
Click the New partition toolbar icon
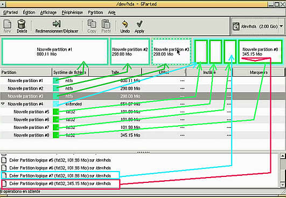point(8,24)
